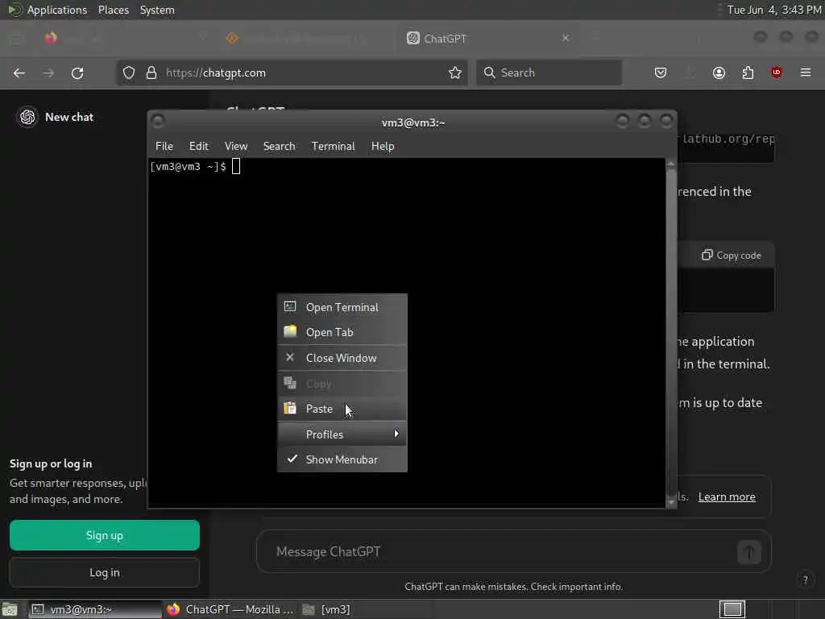
Task: Click the Log in button
Action: [105, 572]
